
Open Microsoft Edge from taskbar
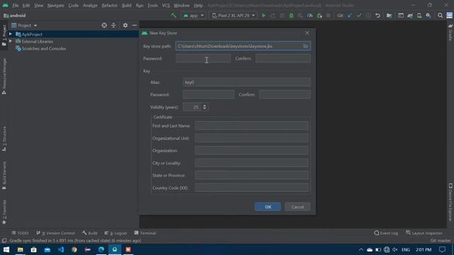click(x=101, y=249)
